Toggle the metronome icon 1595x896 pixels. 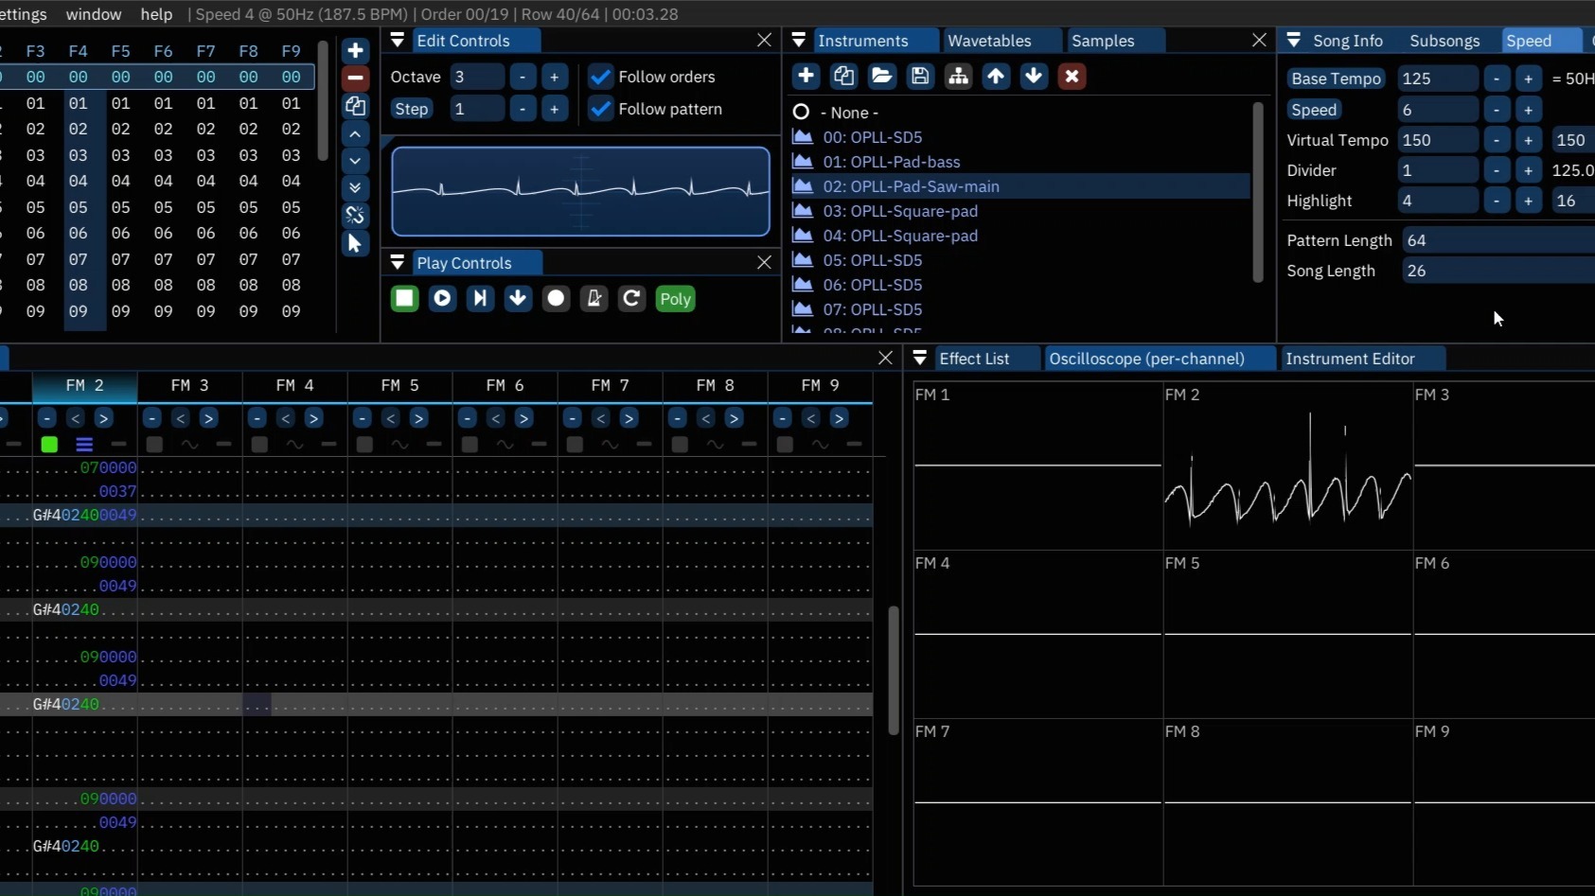[594, 299]
